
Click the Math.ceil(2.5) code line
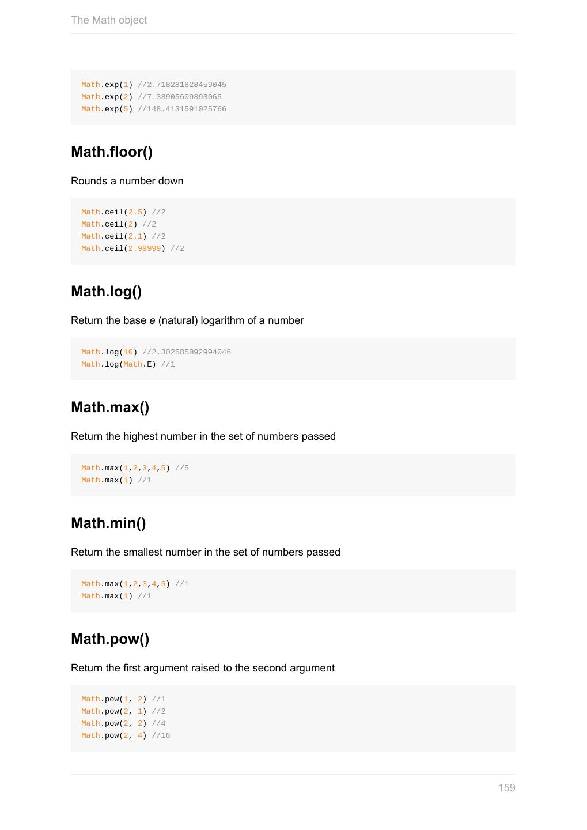123,212
